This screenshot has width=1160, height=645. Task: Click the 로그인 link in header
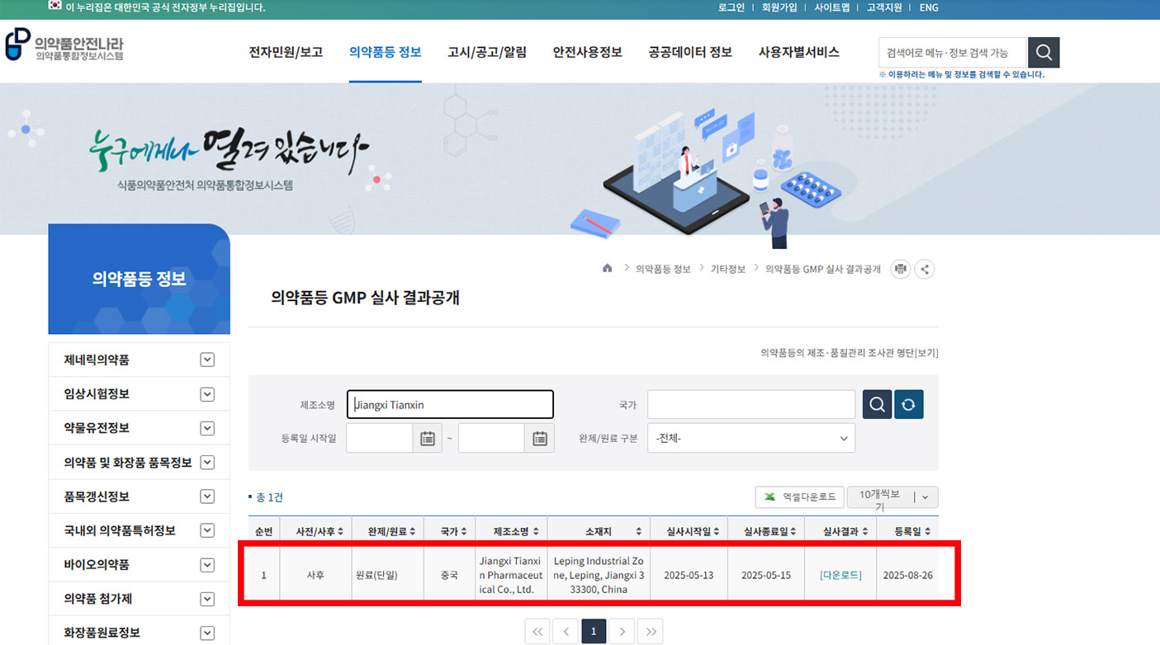[732, 7]
